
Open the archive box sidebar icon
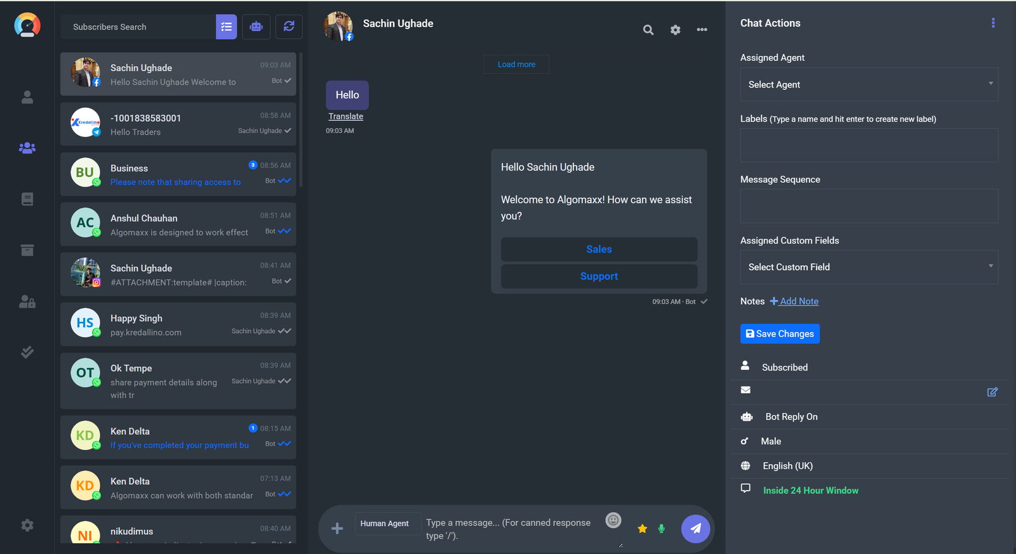(x=27, y=250)
